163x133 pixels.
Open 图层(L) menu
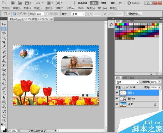click(37, 8)
